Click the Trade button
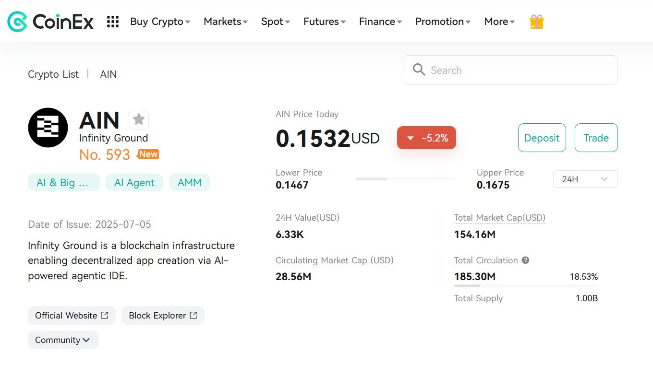 (596, 138)
